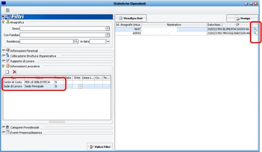Click the Te... column header
The image size is (262, 152).
(107, 78)
